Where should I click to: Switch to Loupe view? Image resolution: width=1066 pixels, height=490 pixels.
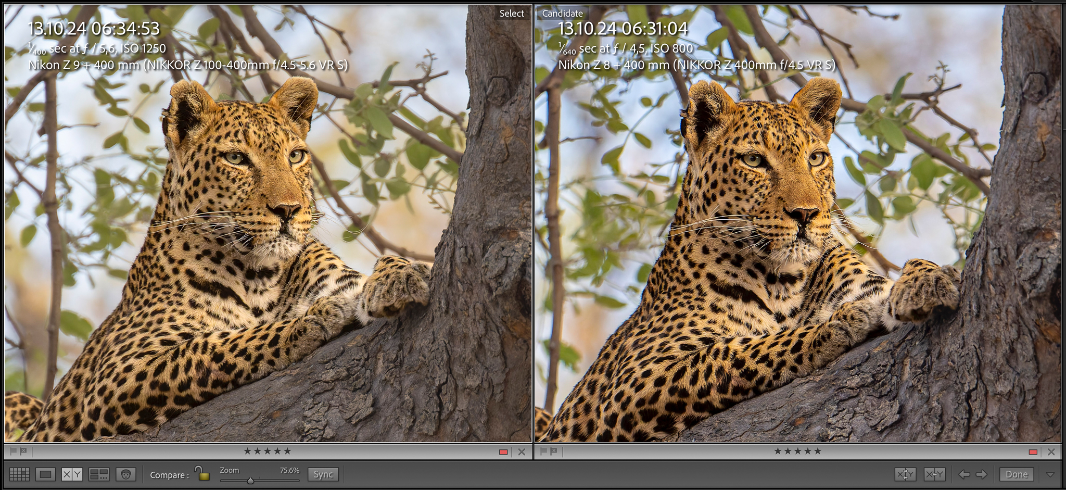[45, 474]
